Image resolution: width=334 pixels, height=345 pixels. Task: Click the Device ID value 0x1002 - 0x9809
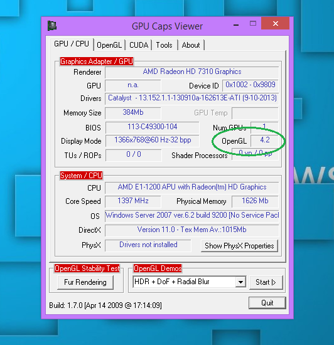coord(251,85)
